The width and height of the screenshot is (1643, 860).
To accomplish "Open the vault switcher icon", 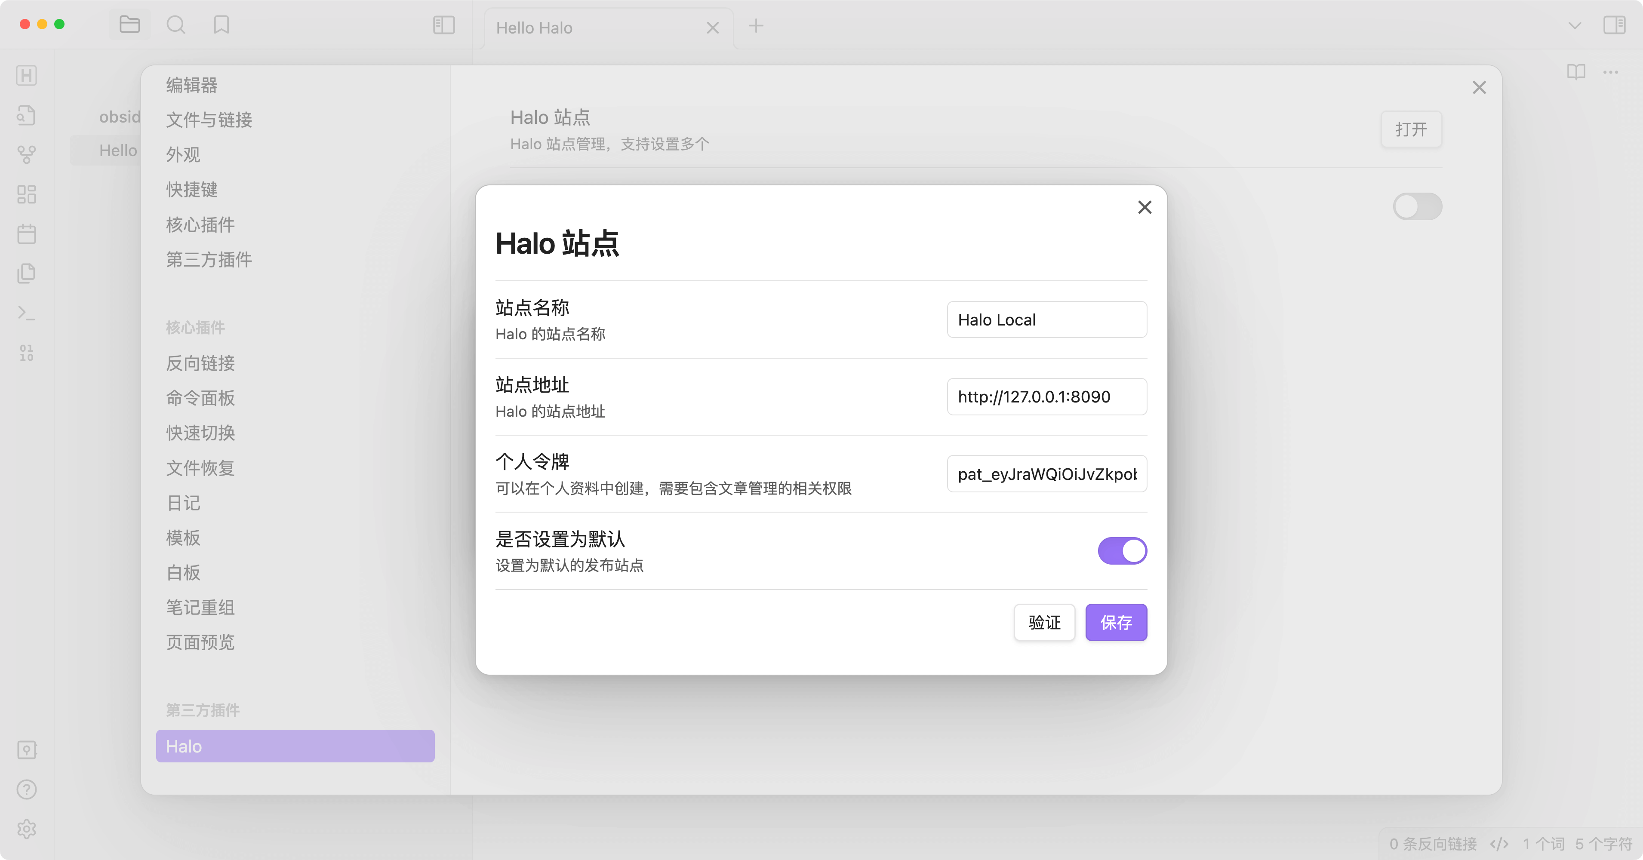I will (26, 750).
